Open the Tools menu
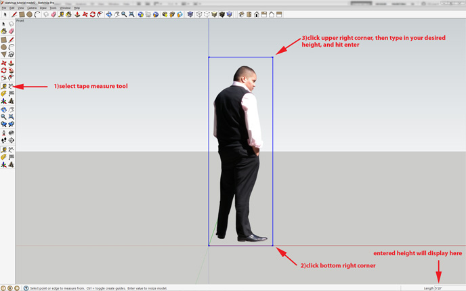 (53, 7)
